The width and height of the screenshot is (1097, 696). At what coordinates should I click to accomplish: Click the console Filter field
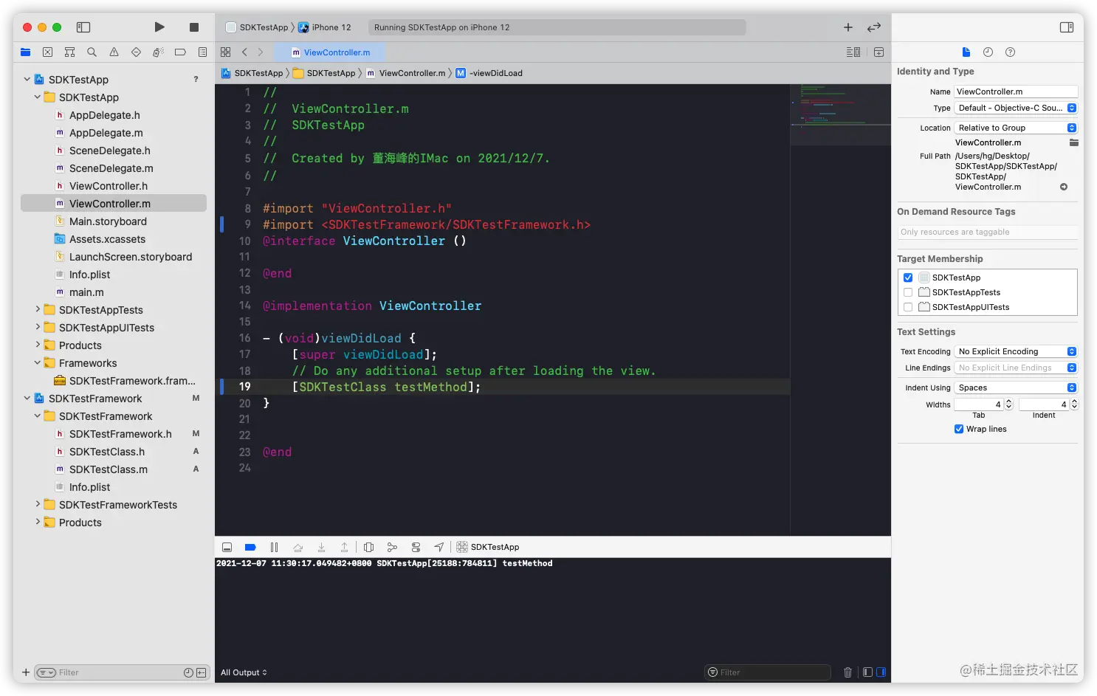point(768,672)
